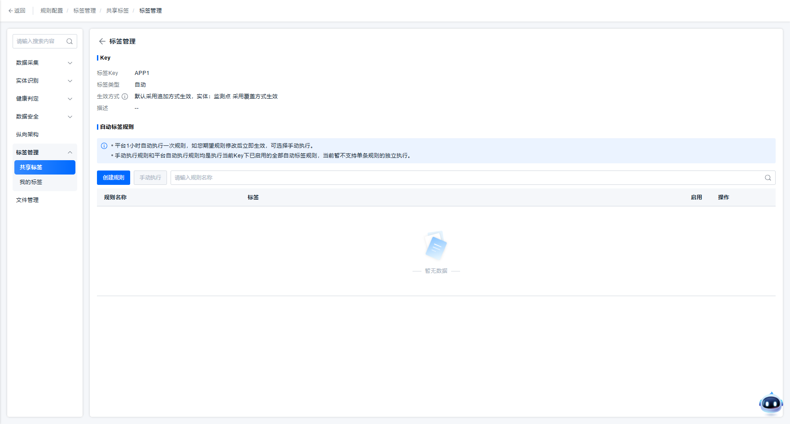The image size is (790, 424).
Task: Select 共享标签 in the sidebar
Action: coord(44,167)
